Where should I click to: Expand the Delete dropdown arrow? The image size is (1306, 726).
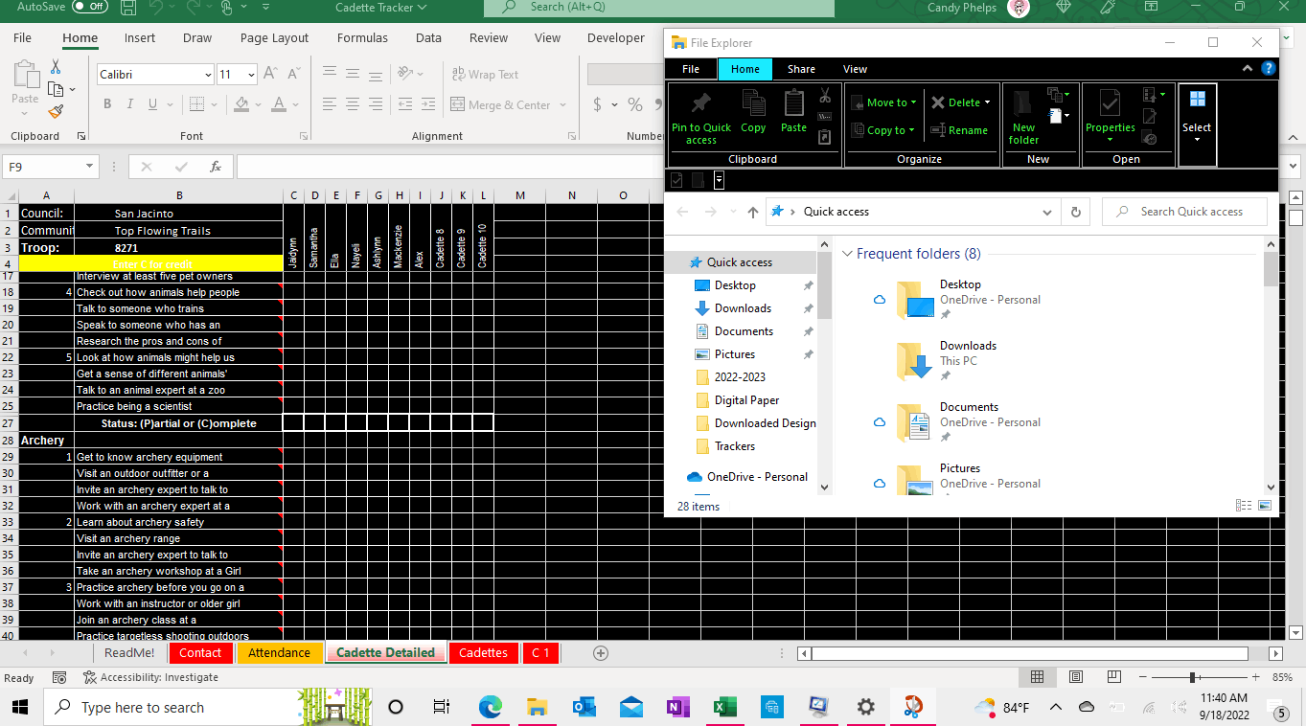click(988, 102)
